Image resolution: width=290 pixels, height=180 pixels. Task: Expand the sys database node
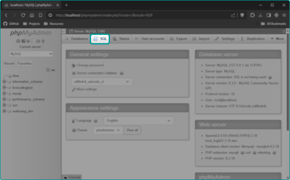pyautogui.click(x=4, y=105)
